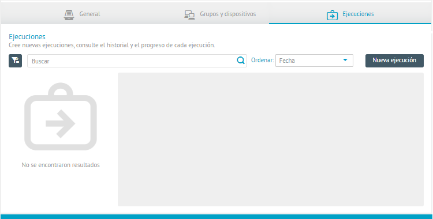Switch to Grupos y dispositivos tab
This screenshot has width=433, height=219.
(x=220, y=14)
